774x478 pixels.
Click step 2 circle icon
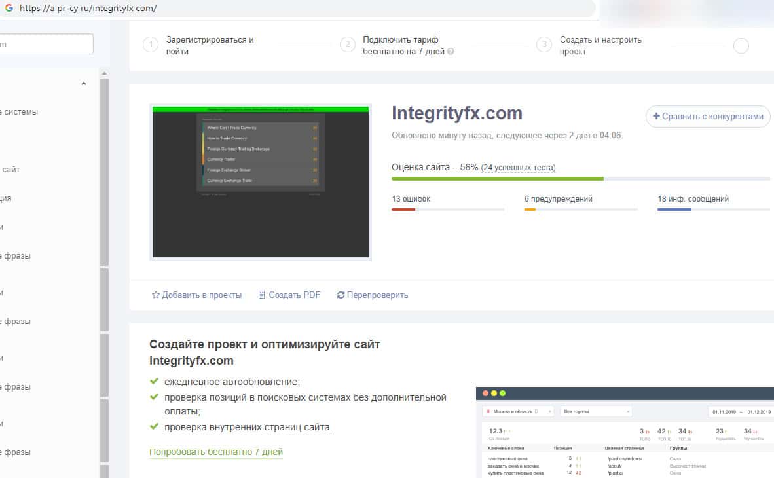pos(348,45)
